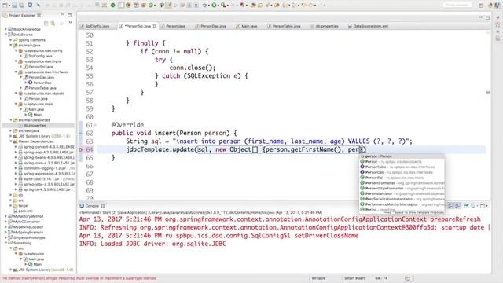This screenshot has width=503, height=283.
Task: Click the Smart Insert status bar entry
Action: click(354, 278)
